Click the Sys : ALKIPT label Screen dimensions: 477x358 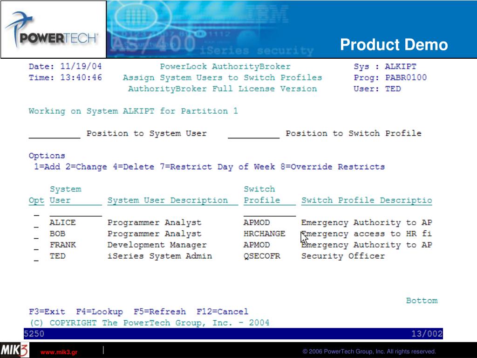point(385,67)
